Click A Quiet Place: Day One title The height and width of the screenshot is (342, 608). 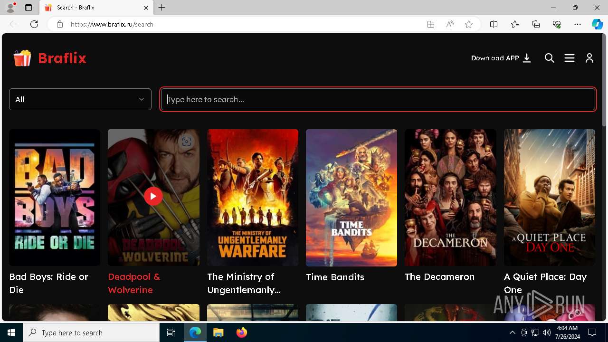[545, 283]
